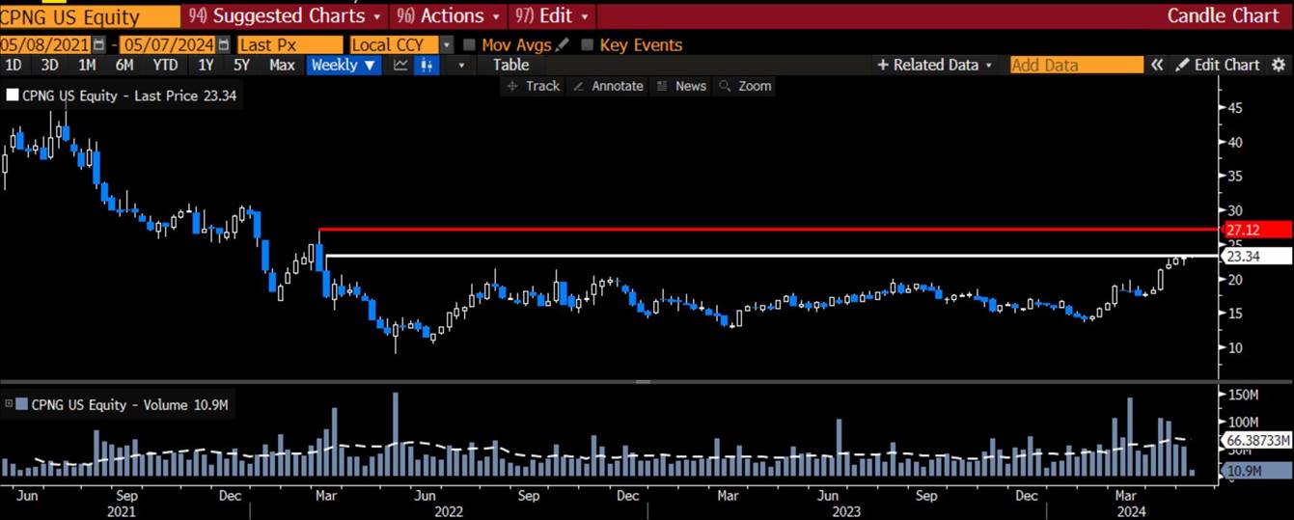1294x520 pixels.
Task: Click the CPNG US Equity security field
Action: tap(90, 16)
